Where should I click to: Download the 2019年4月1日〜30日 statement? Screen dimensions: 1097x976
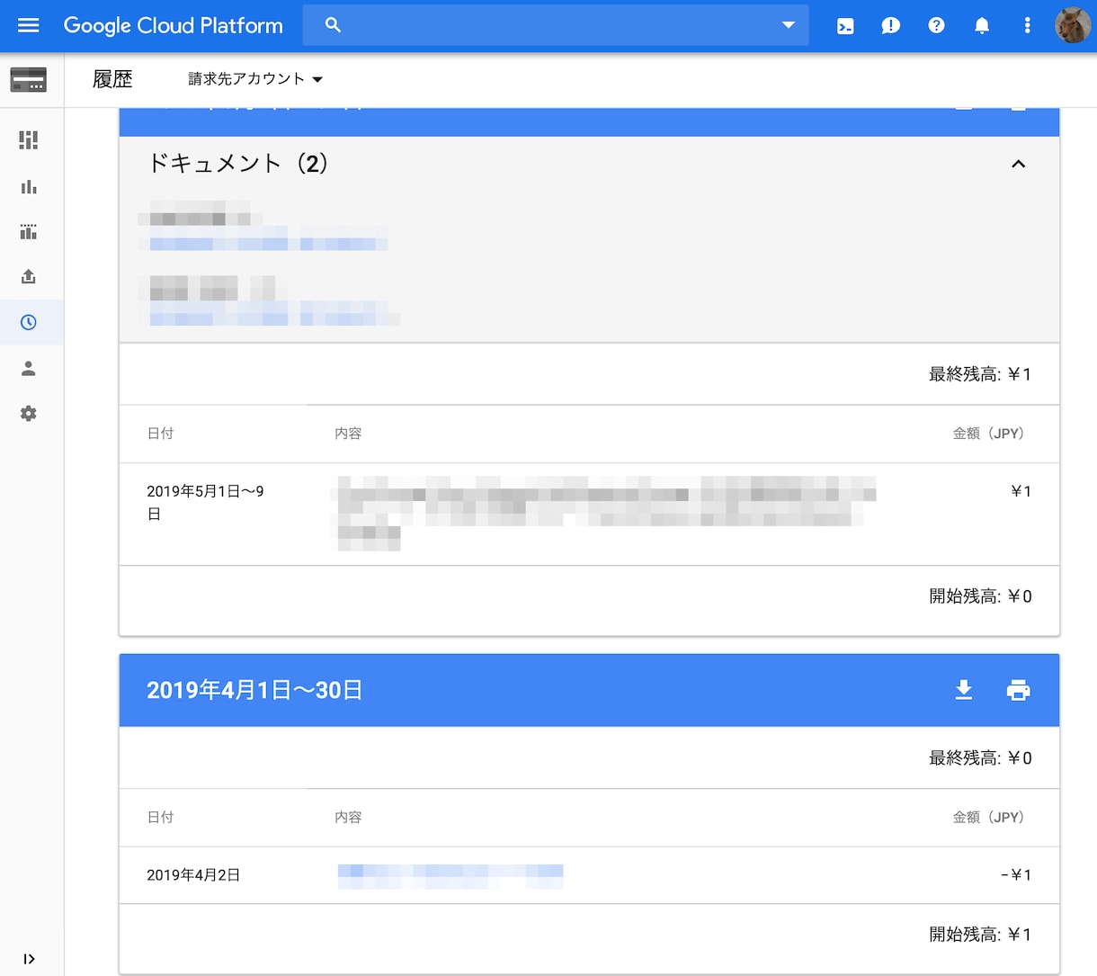pos(964,690)
